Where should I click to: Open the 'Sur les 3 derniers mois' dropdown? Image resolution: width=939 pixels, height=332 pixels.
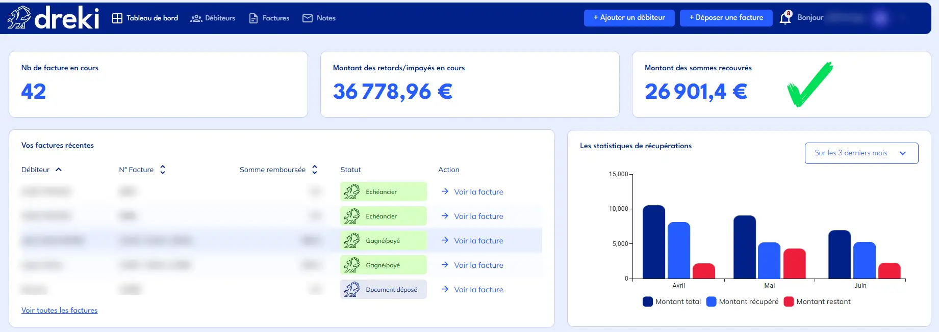point(861,153)
